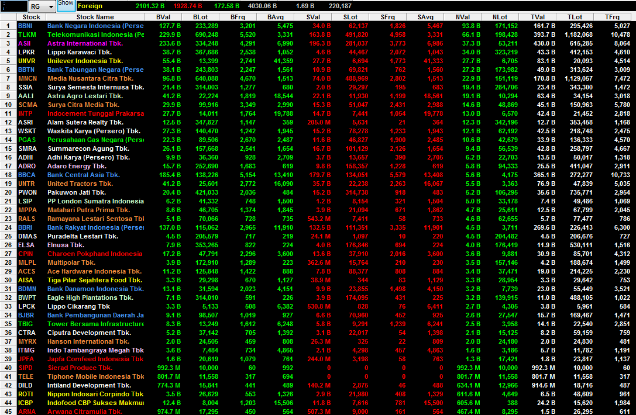Click Ciputra Development Tbk. stock name
Viewport: 636px width, 415px height.
tap(89, 333)
